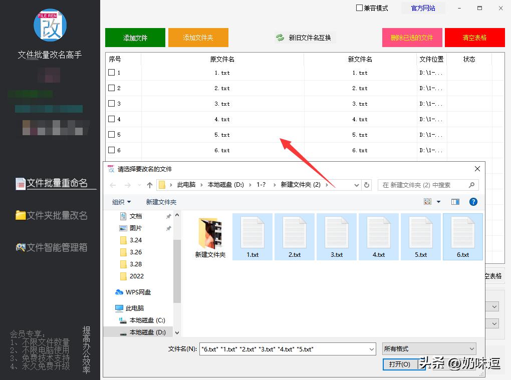Click the 清空表格 button

(474, 37)
